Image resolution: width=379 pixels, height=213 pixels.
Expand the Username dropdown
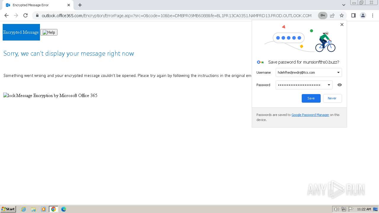pos(338,72)
